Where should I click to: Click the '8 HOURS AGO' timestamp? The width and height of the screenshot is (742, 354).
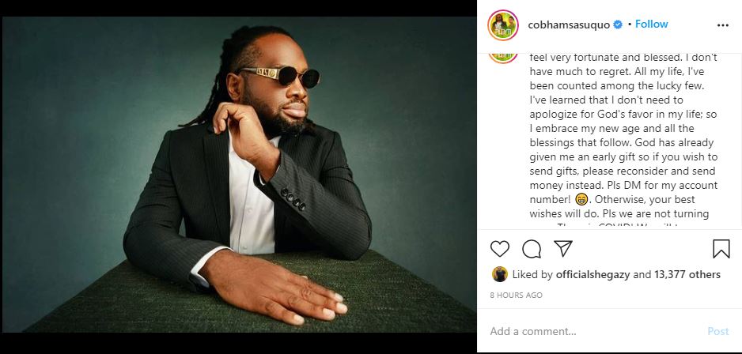tap(516, 295)
